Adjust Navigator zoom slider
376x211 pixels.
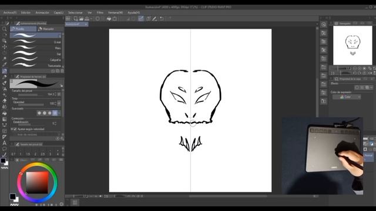pos(338,69)
